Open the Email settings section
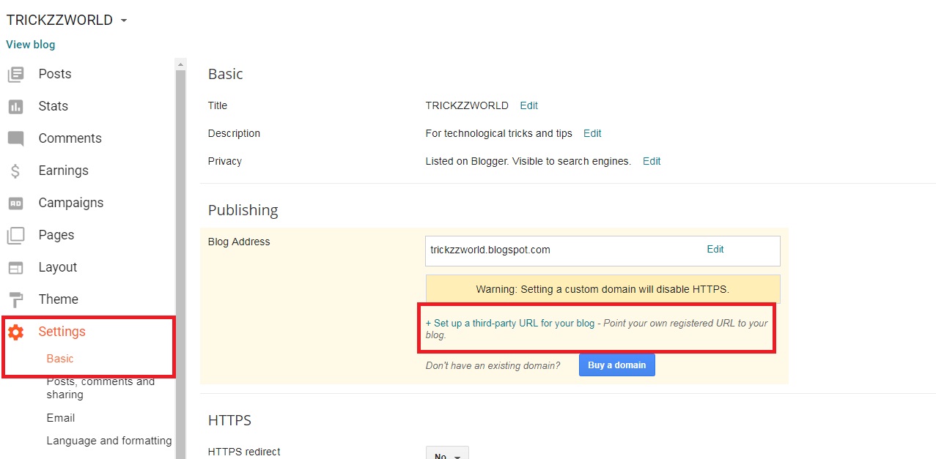The width and height of the screenshot is (936, 459). click(x=60, y=417)
